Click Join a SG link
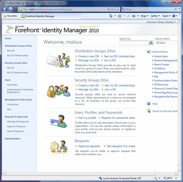This screenshot has height=182, width=183. [110, 89]
